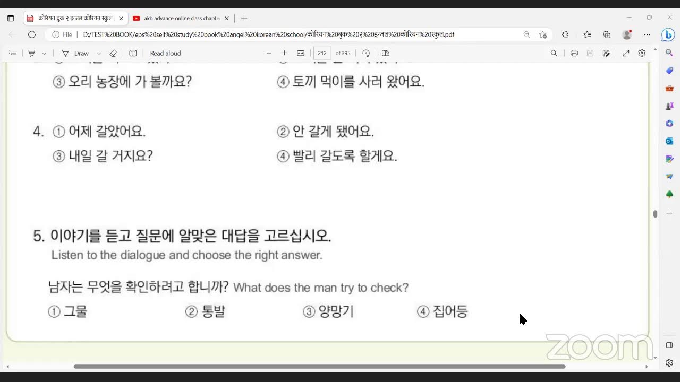Click the add text box icon
Image resolution: width=680 pixels, height=382 pixels.
(133, 53)
